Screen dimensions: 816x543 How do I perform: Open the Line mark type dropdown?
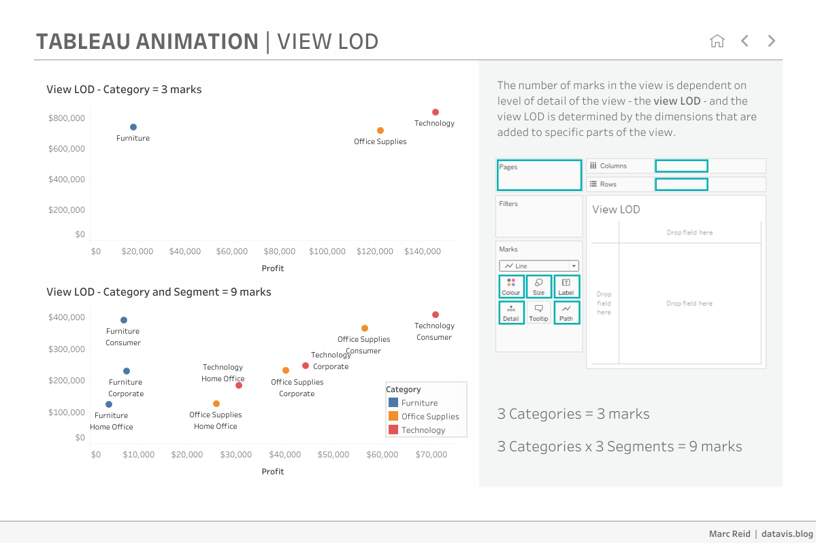[538, 266]
